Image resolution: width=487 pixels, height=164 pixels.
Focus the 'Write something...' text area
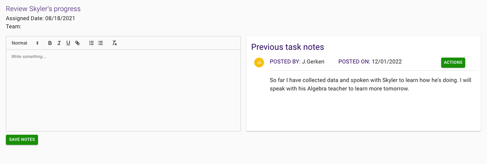tap(123, 90)
